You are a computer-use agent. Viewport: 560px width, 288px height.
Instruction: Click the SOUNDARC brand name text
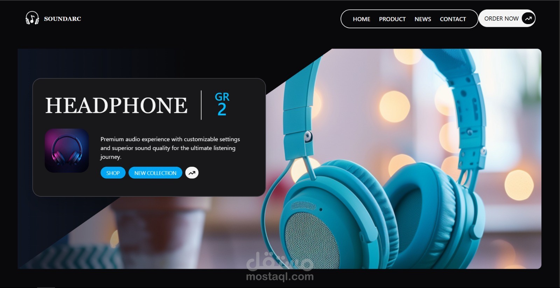62,19
